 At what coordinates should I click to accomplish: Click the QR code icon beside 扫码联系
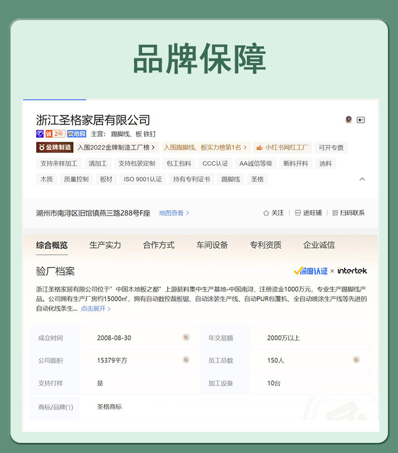tap(335, 213)
